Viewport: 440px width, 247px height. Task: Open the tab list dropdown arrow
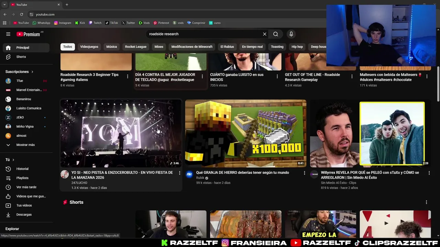[4, 5]
